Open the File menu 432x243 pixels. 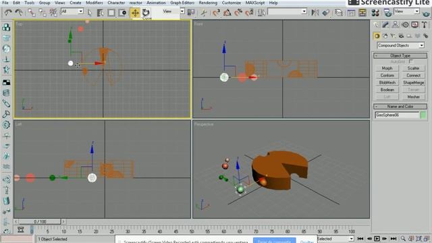coord(5,3)
